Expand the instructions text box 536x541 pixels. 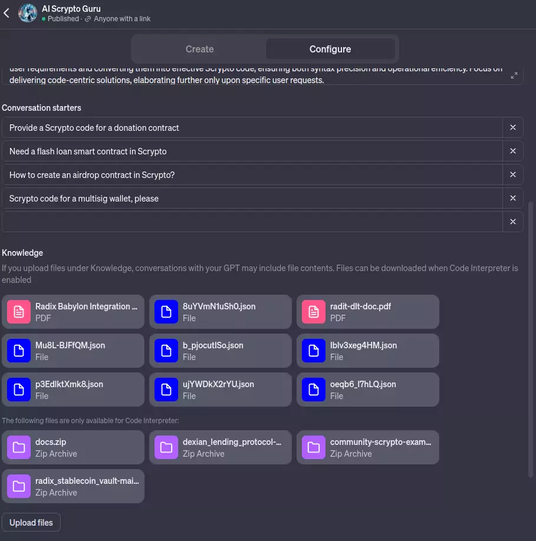coord(514,75)
